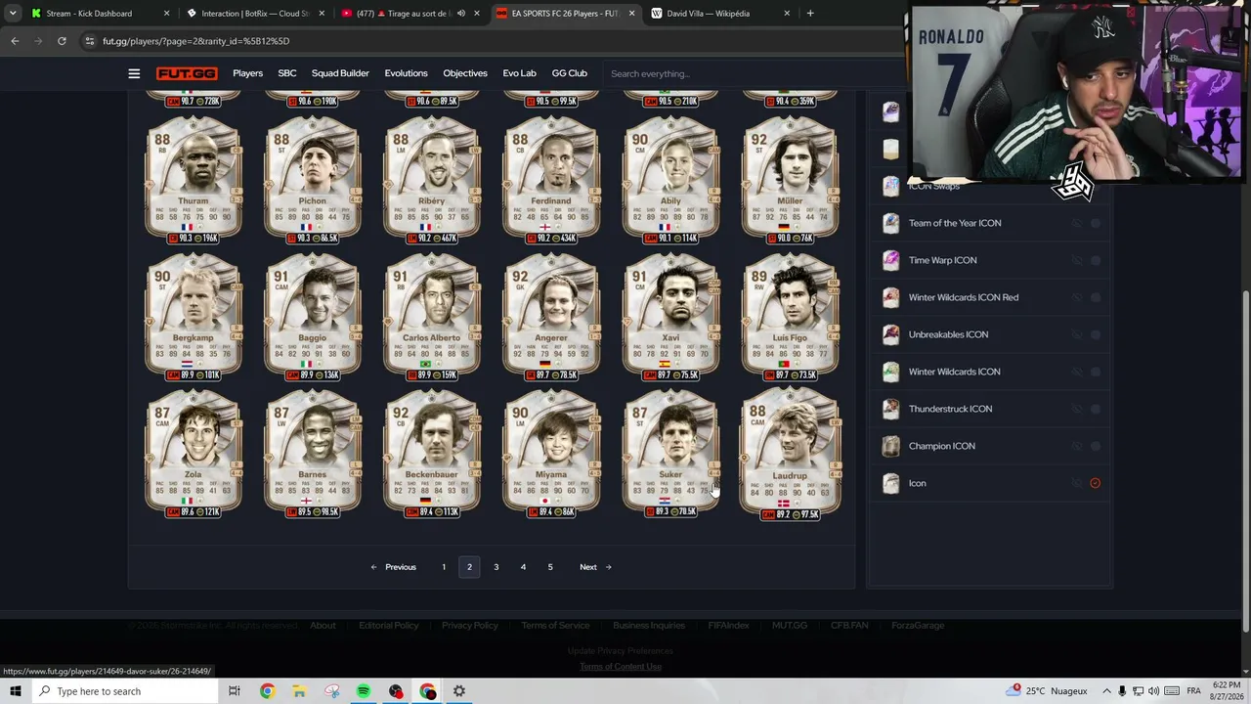Click the FUT.GG logo
The image size is (1251, 704).
point(187,73)
